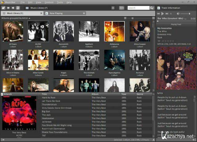Toggle the heart love-track icon
197x142 pixels.
(x=159, y=41)
